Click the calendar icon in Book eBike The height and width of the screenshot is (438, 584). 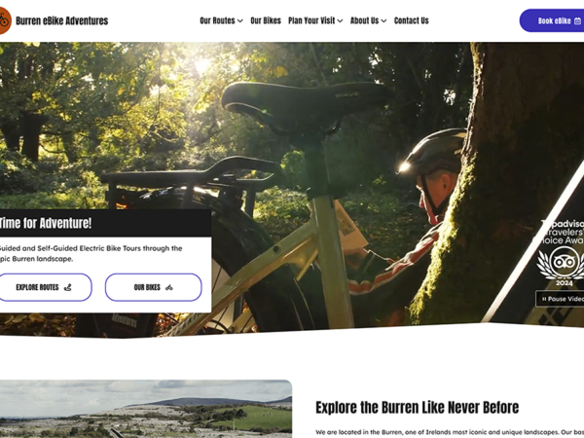pyautogui.click(x=577, y=21)
